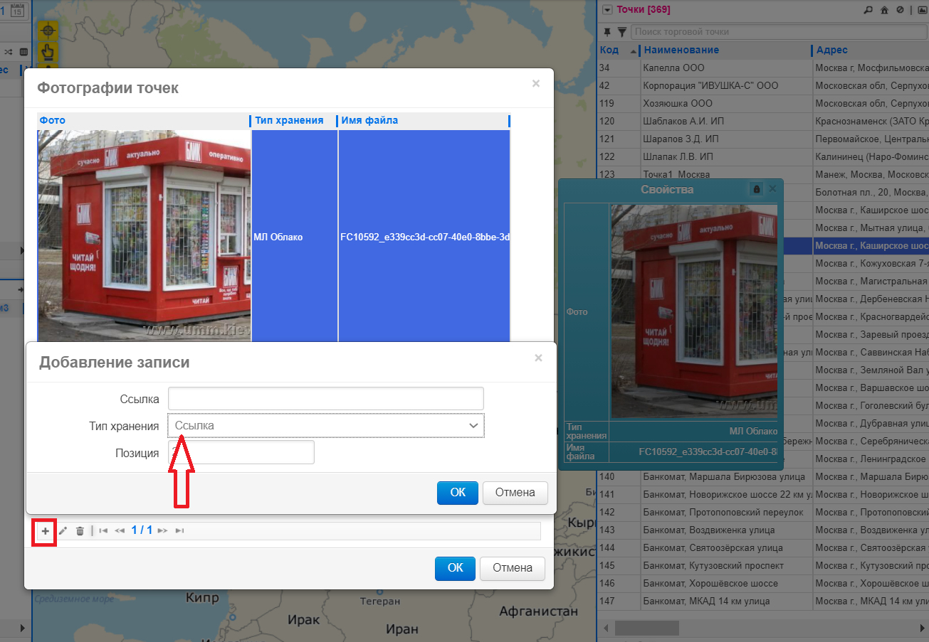The image size is (929, 642).
Task: Click the pin icon in Точки panel
Action: tap(607, 32)
